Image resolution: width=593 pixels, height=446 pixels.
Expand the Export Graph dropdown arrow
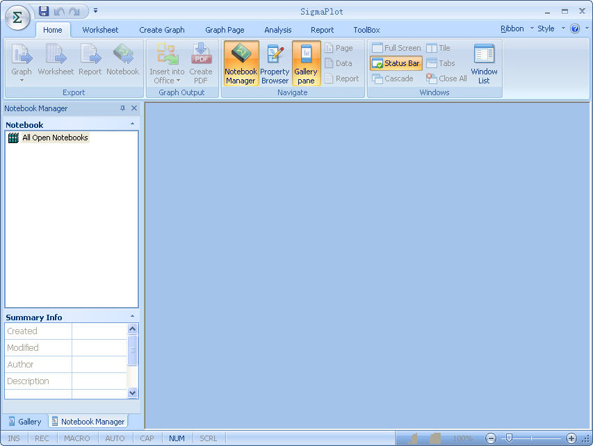point(22,80)
